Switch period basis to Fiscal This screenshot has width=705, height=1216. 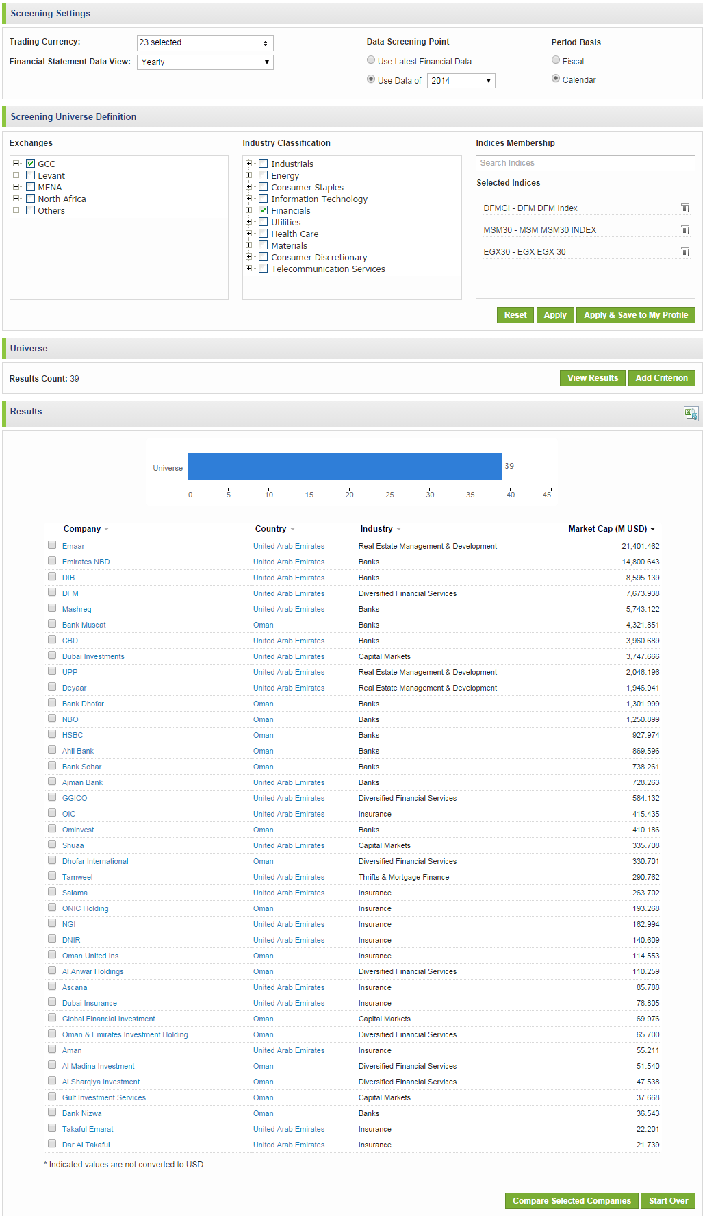point(556,60)
